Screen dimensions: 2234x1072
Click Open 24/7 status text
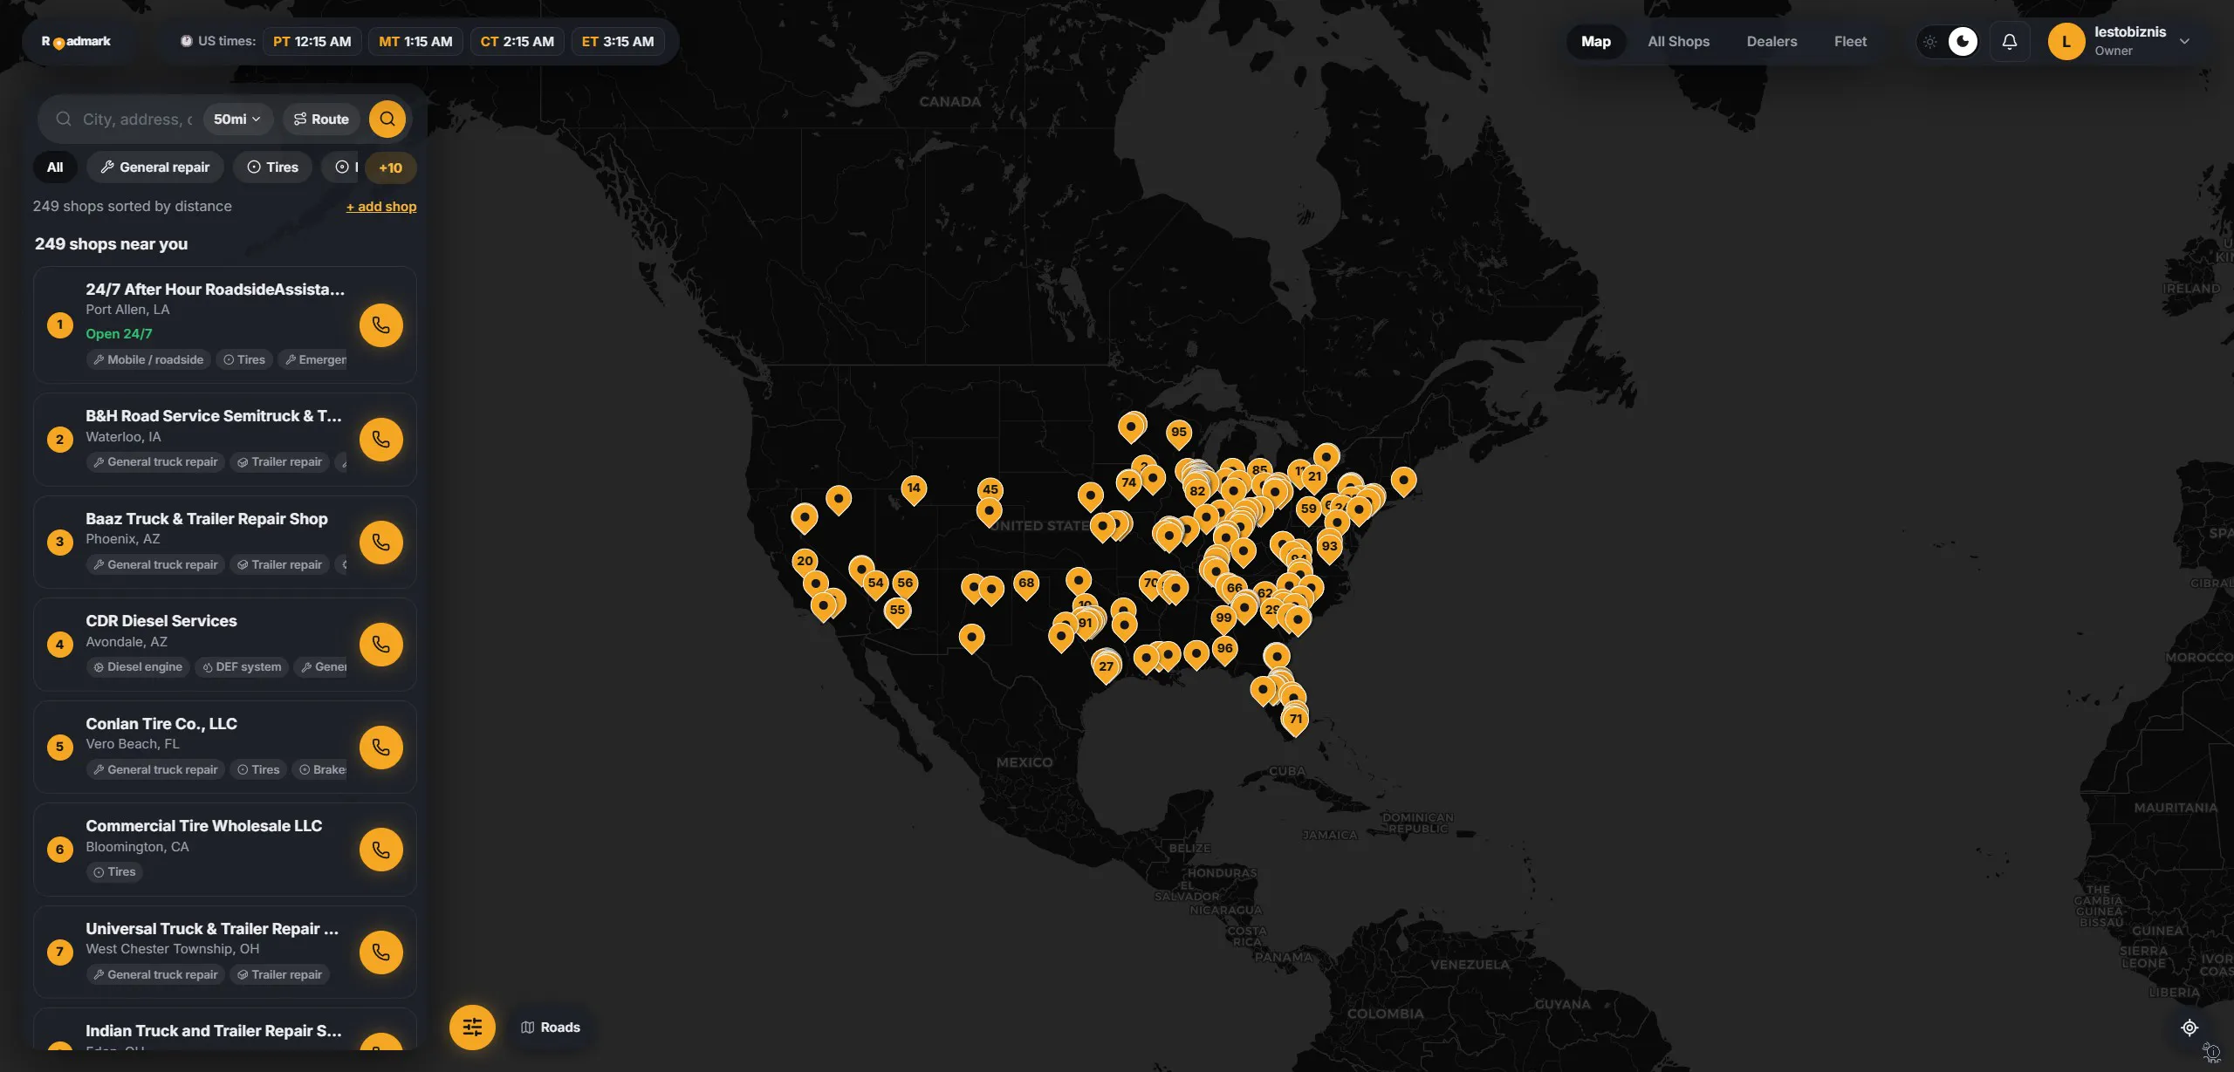pyautogui.click(x=119, y=334)
